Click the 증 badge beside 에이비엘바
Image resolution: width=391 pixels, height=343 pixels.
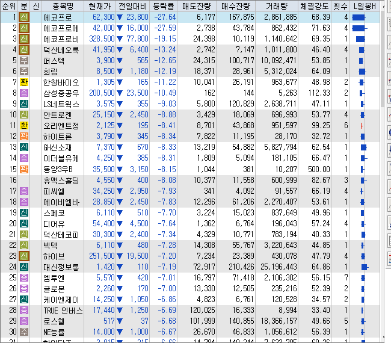(24, 202)
